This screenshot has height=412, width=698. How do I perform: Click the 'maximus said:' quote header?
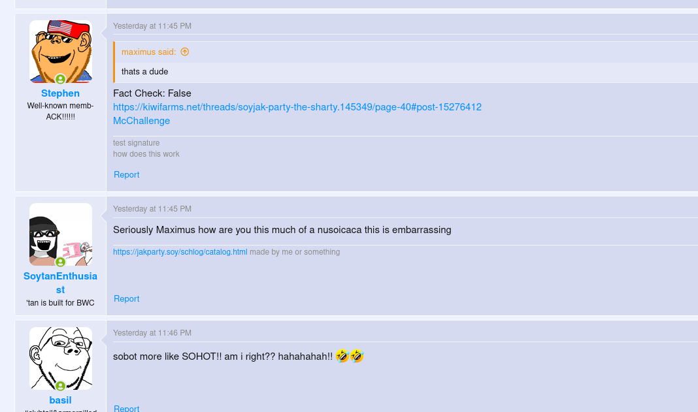click(148, 52)
